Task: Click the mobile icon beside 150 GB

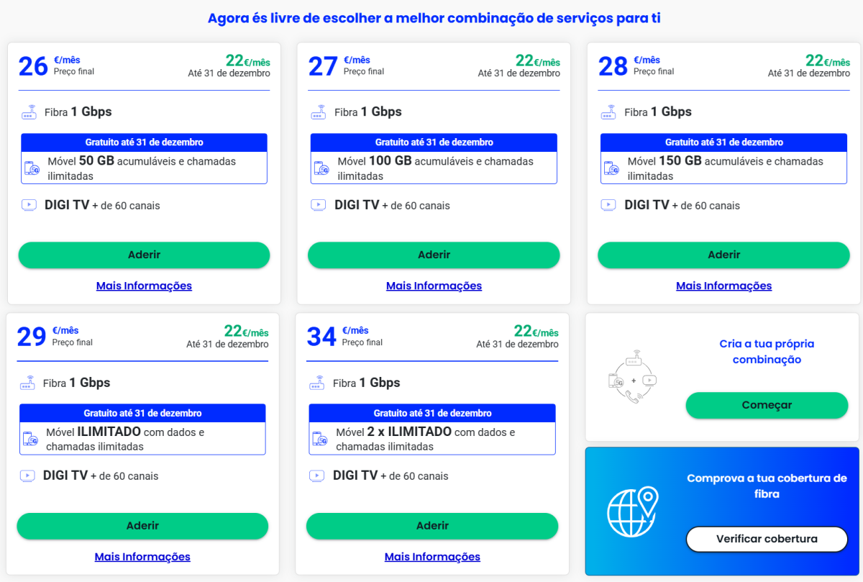Action: (x=611, y=168)
